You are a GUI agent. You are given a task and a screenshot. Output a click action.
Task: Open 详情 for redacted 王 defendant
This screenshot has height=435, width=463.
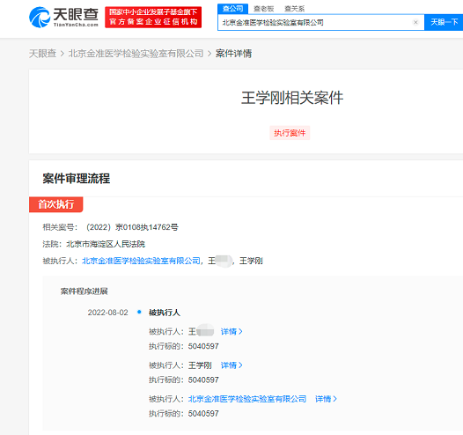click(x=231, y=332)
